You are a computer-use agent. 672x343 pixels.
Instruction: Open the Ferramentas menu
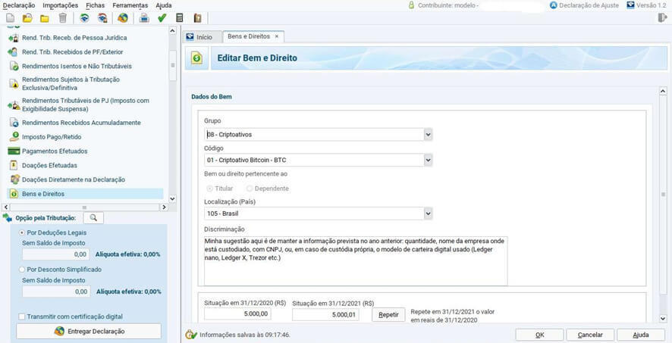(x=130, y=5)
